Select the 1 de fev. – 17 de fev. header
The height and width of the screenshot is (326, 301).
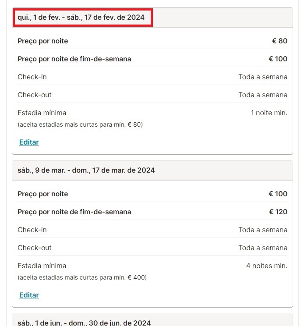(81, 17)
